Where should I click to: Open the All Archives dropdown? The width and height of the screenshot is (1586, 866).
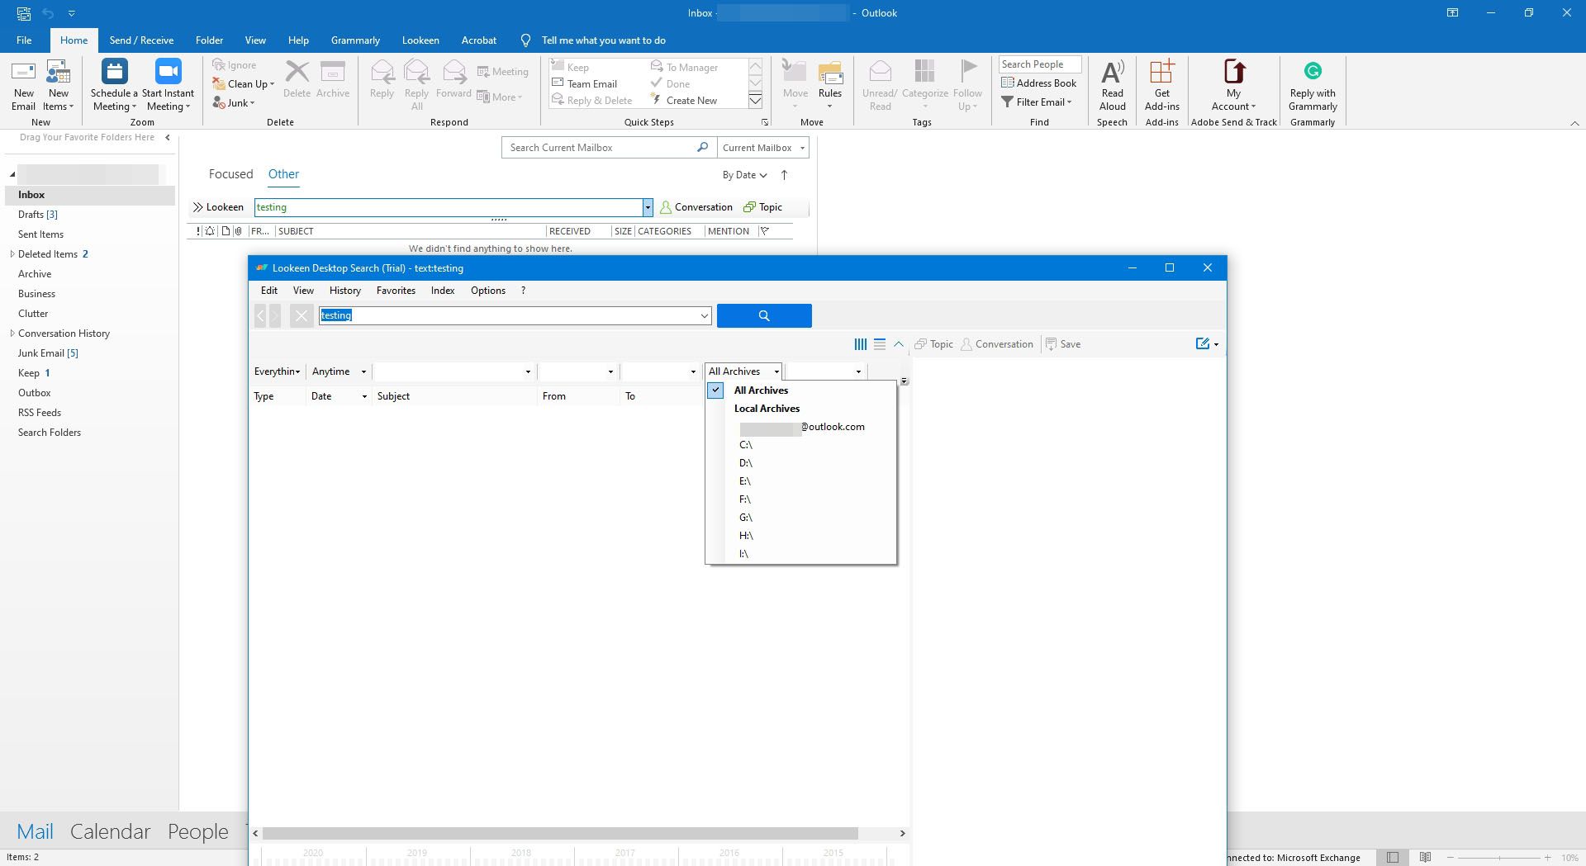click(743, 371)
